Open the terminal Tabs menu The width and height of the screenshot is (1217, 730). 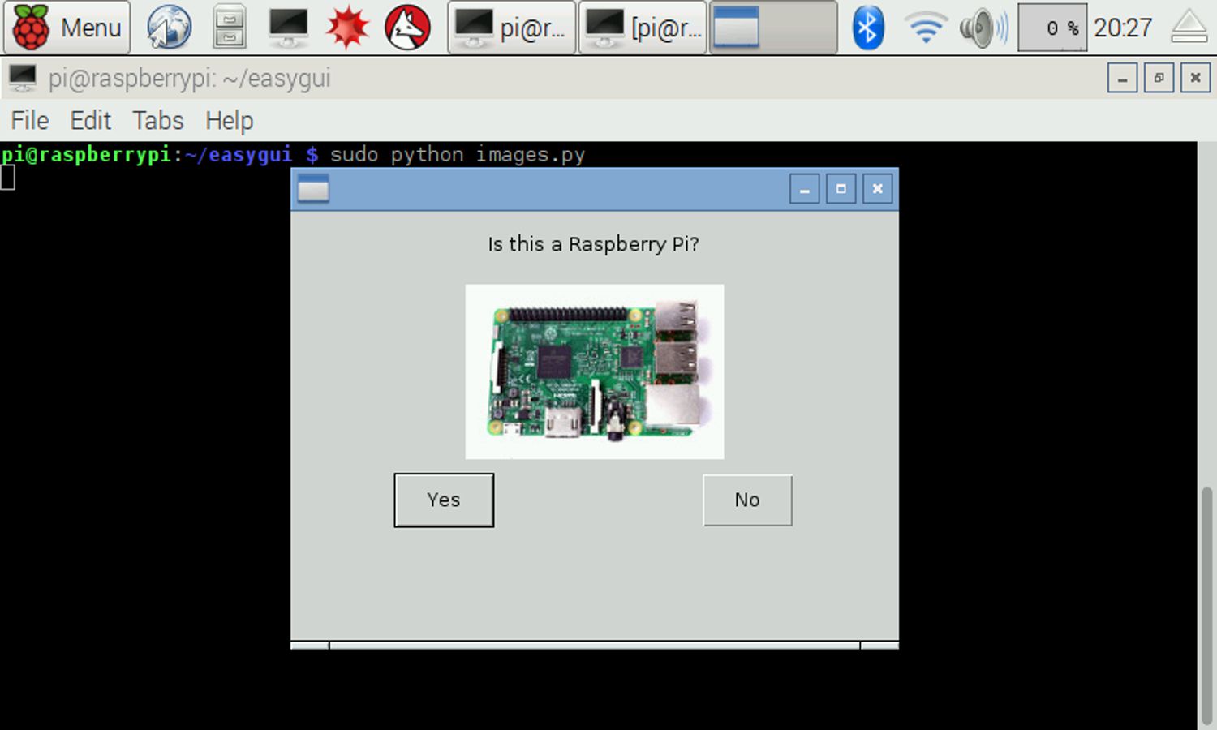158,121
